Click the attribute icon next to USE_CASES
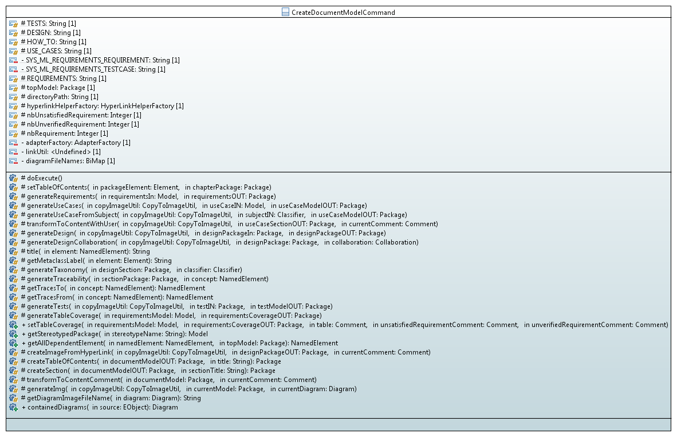677x437 pixels. [x=13, y=51]
